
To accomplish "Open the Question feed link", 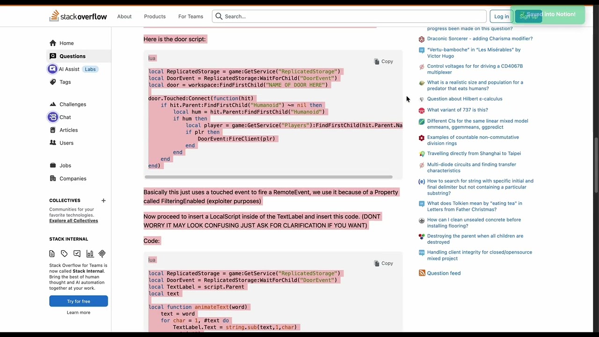I will pyautogui.click(x=444, y=273).
